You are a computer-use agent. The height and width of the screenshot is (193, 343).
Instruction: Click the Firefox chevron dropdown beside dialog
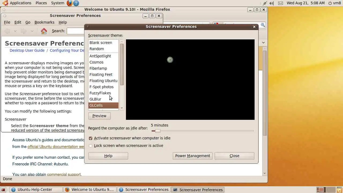click(x=263, y=42)
